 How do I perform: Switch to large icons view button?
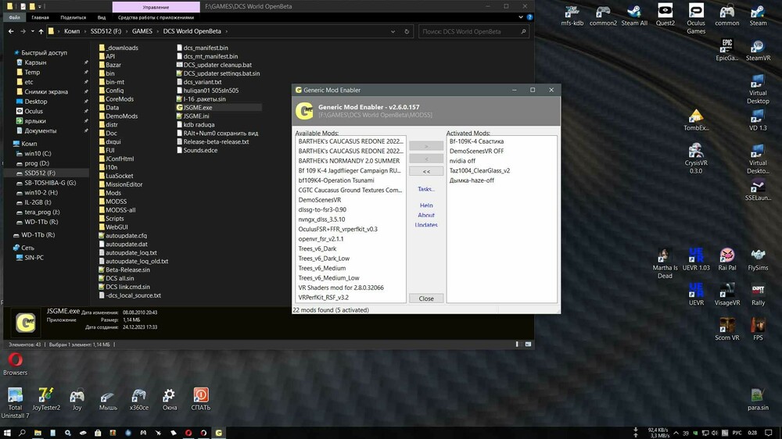528,344
